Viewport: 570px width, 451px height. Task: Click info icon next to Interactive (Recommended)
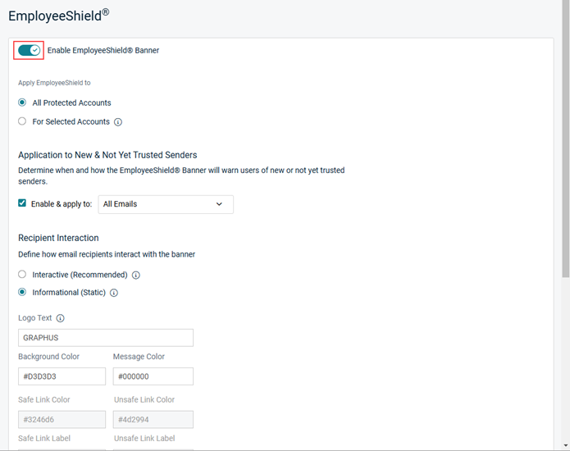click(x=135, y=275)
